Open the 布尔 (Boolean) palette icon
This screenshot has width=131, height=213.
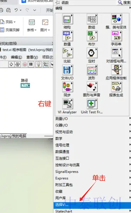[92, 36]
